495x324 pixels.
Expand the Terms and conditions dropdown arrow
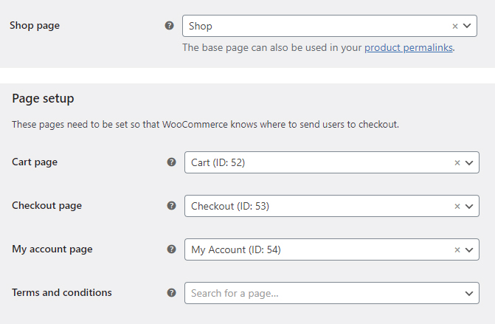click(x=469, y=294)
